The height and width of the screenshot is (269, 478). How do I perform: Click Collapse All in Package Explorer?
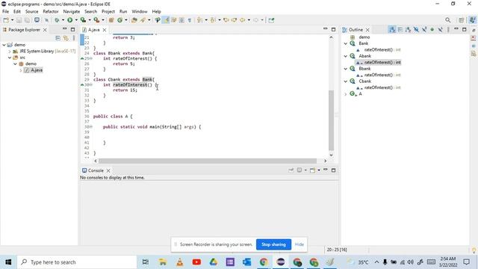pyautogui.click(x=58, y=38)
